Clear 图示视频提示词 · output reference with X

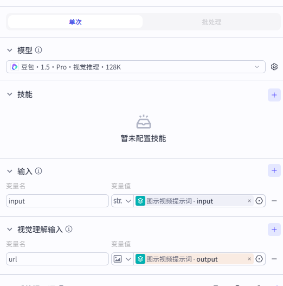click(x=249, y=259)
